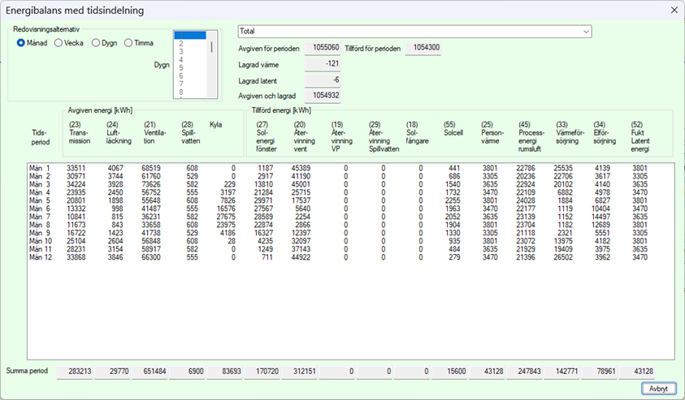The width and height of the screenshot is (685, 400).
Task: Select the Lagrad värme value box
Action: pos(323,64)
